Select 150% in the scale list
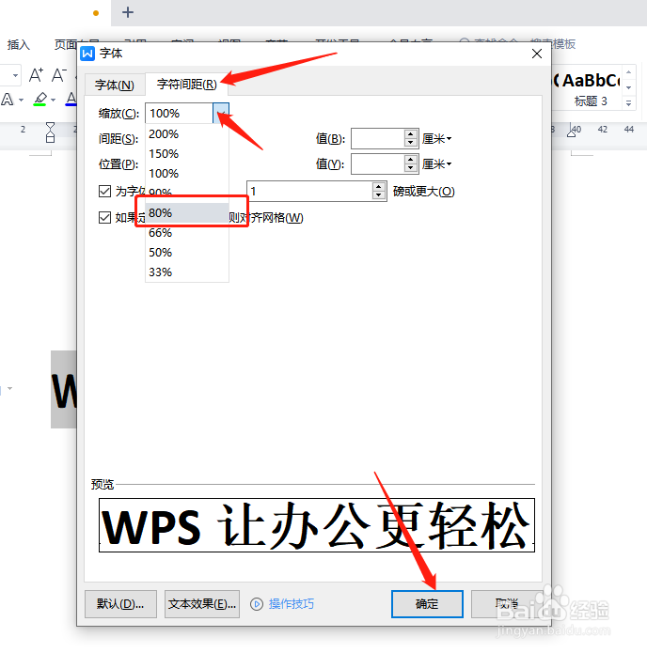 tap(187, 154)
